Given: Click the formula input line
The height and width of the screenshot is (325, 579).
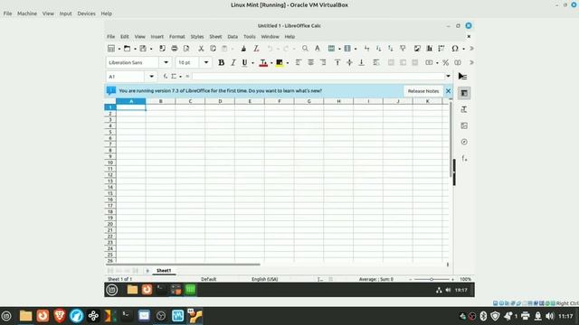Looking at the screenshot, I should [x=318, y=76].
